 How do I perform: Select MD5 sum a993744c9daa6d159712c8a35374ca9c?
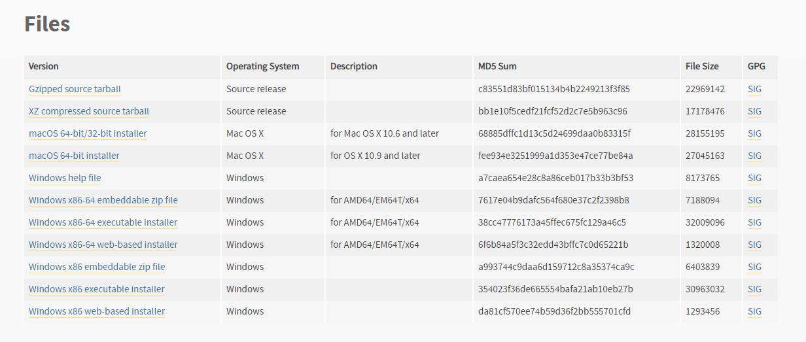coord(556,267)
